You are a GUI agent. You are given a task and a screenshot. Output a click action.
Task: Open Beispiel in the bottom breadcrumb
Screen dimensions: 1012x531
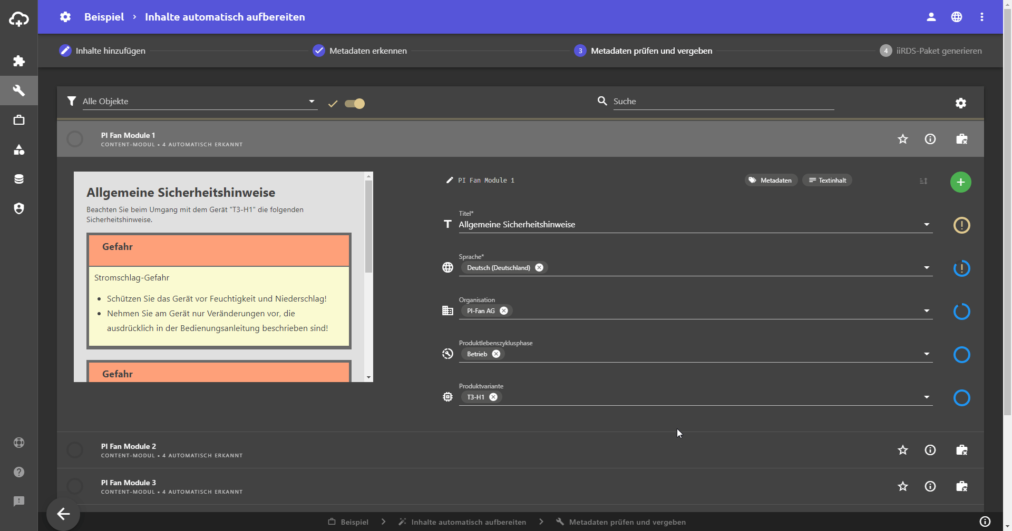tap(348, 522)
